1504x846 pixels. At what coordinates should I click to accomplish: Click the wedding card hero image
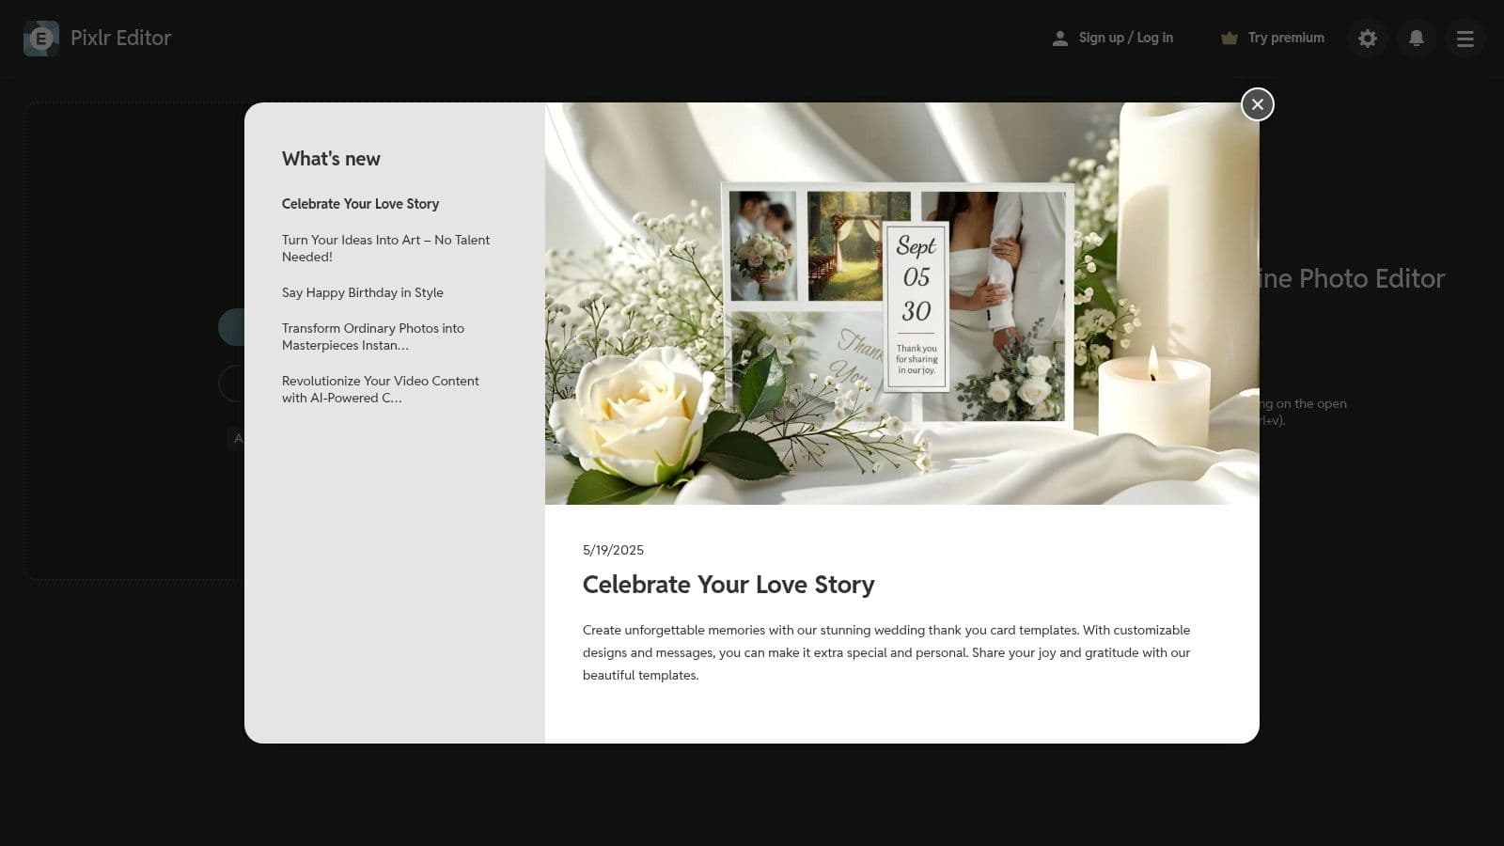901,304
